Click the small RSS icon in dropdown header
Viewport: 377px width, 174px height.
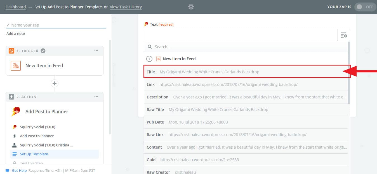point(158,59)
